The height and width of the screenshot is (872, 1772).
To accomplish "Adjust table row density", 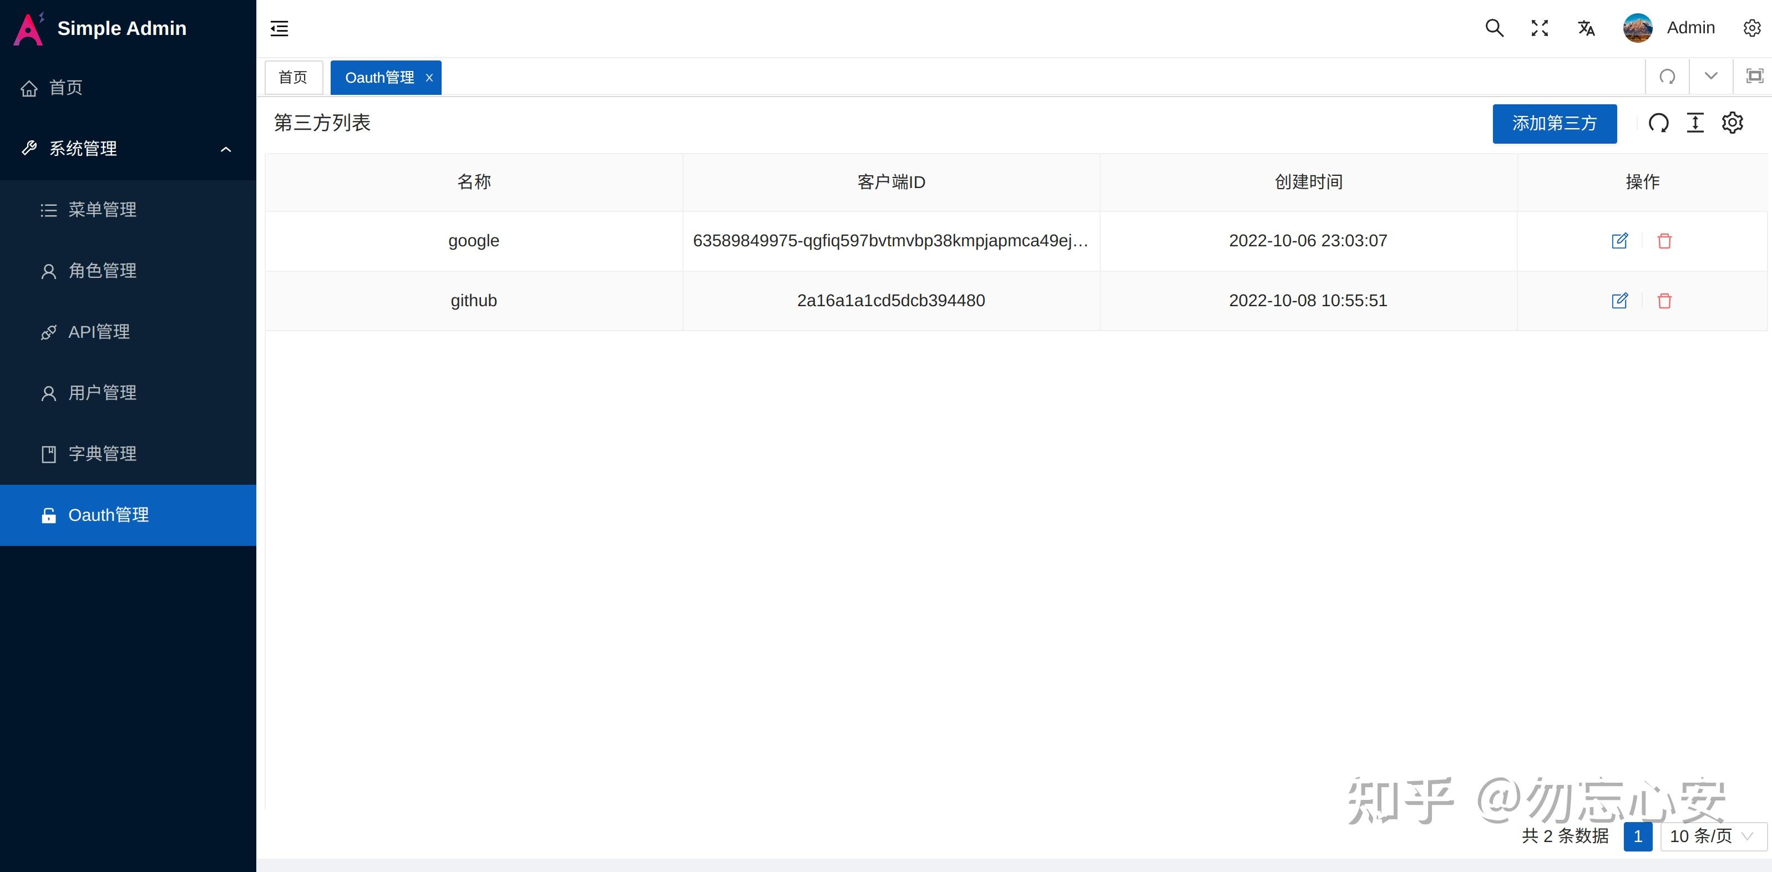I will pos(1695,123).
